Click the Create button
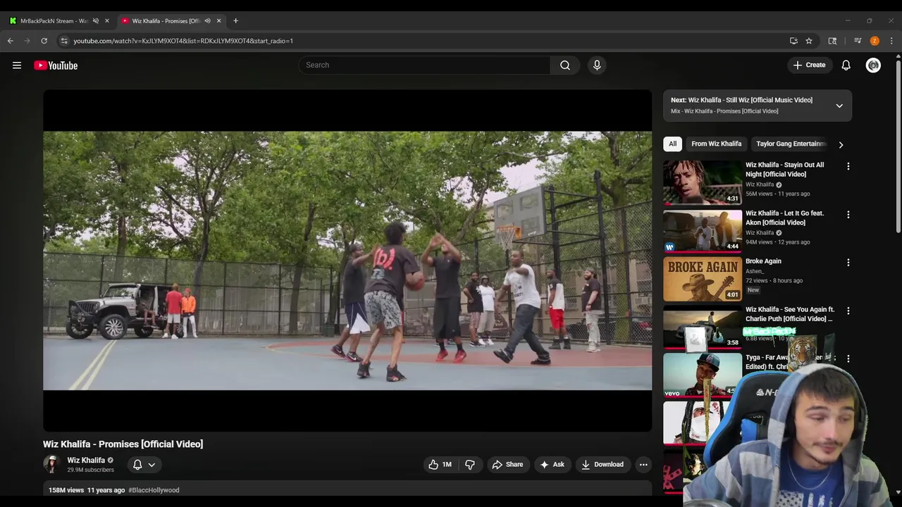This screenshot has width=902, height=507. (x=809, y=65)
